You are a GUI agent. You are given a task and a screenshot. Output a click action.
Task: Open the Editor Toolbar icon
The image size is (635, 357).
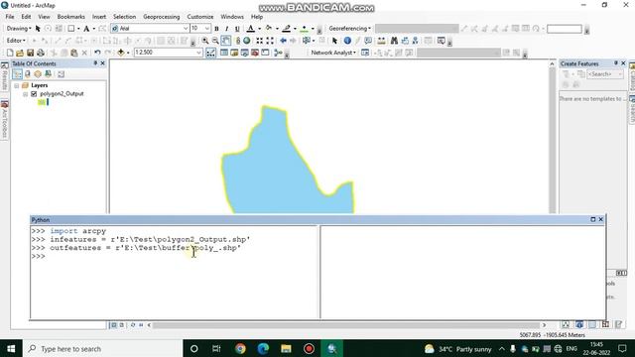pos(211,53)
